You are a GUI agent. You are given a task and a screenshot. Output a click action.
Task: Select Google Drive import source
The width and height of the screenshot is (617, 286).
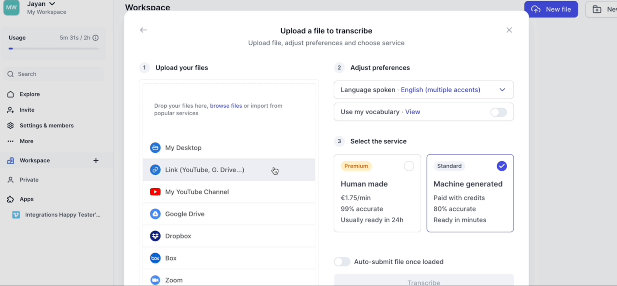(x=229, y=214)
